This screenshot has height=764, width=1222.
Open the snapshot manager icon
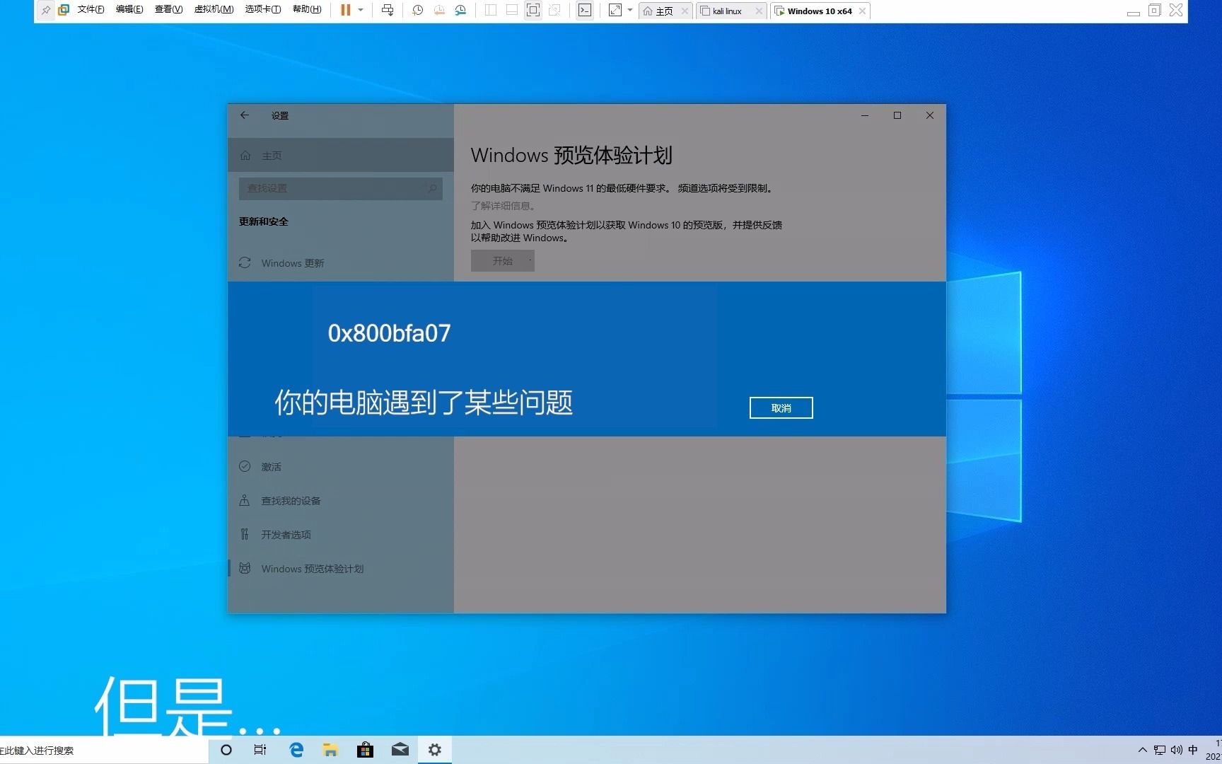[460, 11]
